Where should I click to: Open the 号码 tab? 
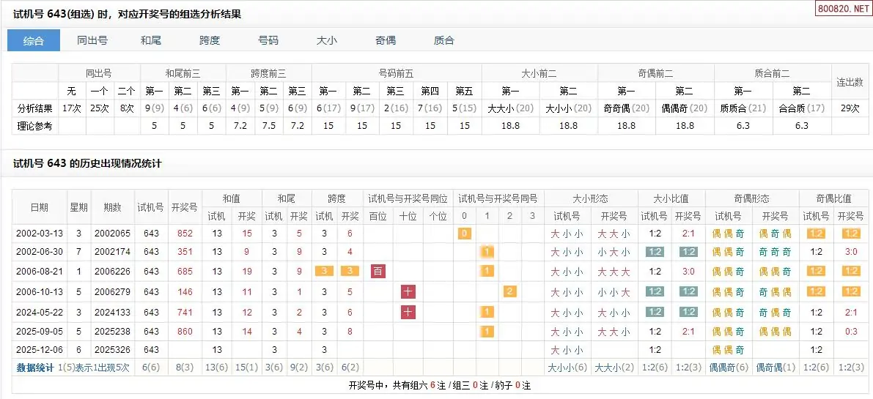click(x=268, y=40)
